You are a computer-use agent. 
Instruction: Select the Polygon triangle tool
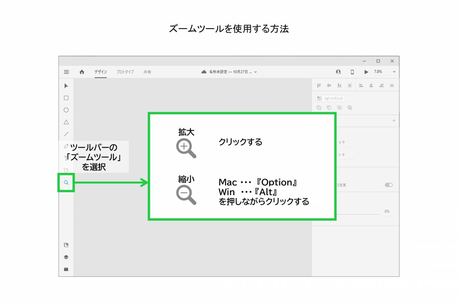click(x=66, y=122)
